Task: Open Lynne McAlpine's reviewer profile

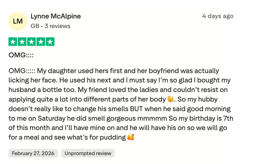Action: (x=55, y=16)
